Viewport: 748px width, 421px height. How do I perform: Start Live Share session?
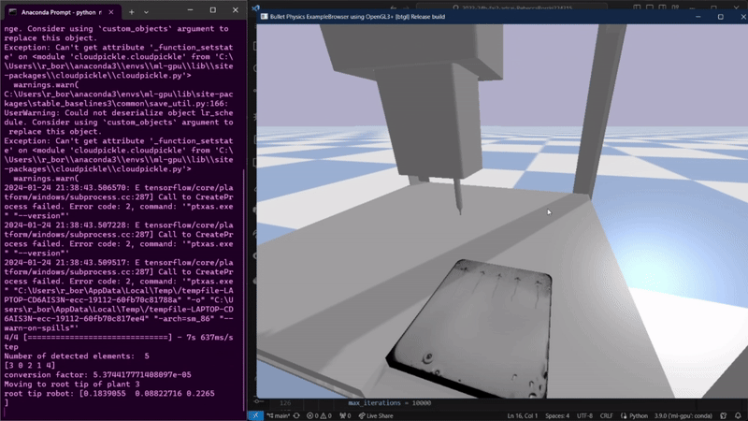point(376,415)
